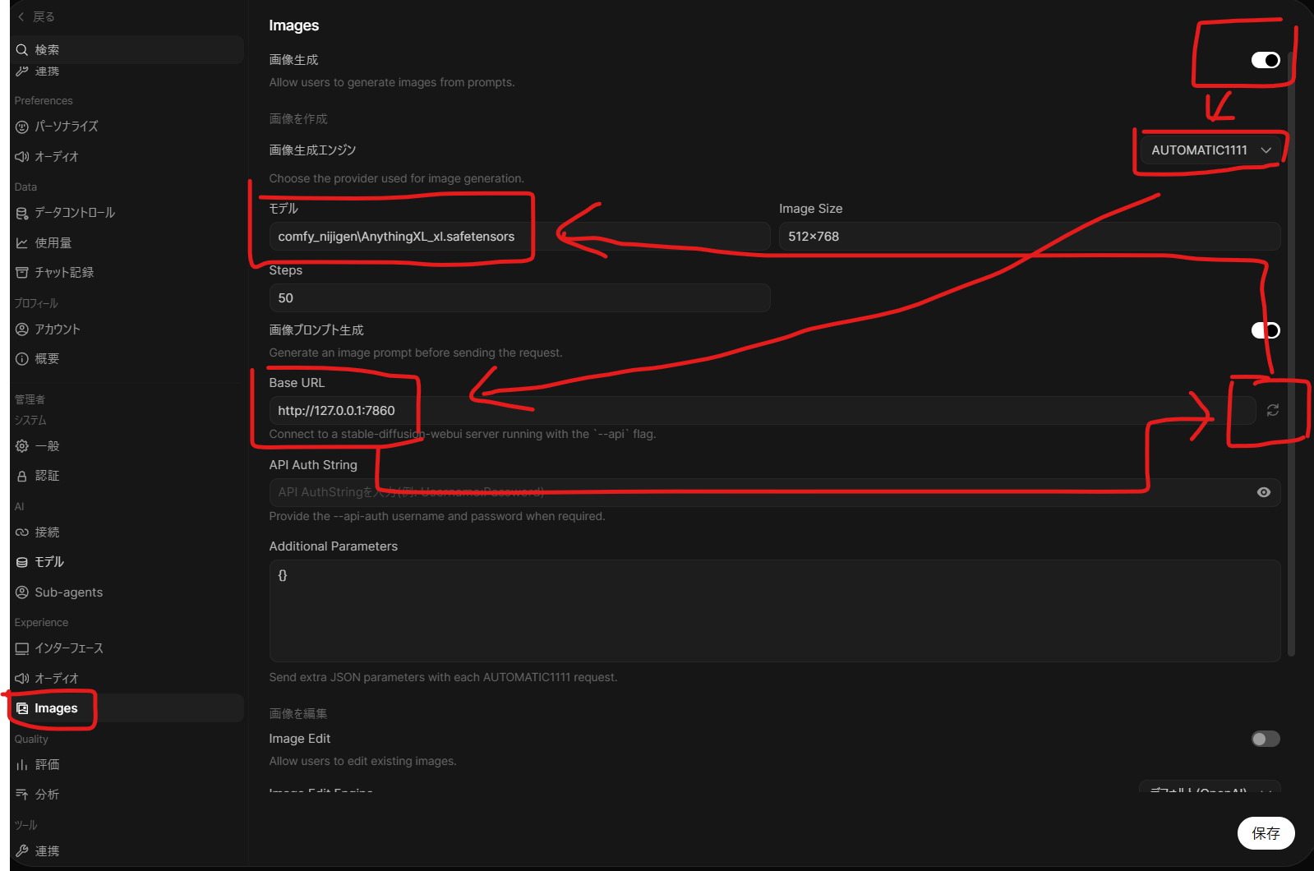Click the lock icon for 認証
1314x871 pixels.
point(22,476)
